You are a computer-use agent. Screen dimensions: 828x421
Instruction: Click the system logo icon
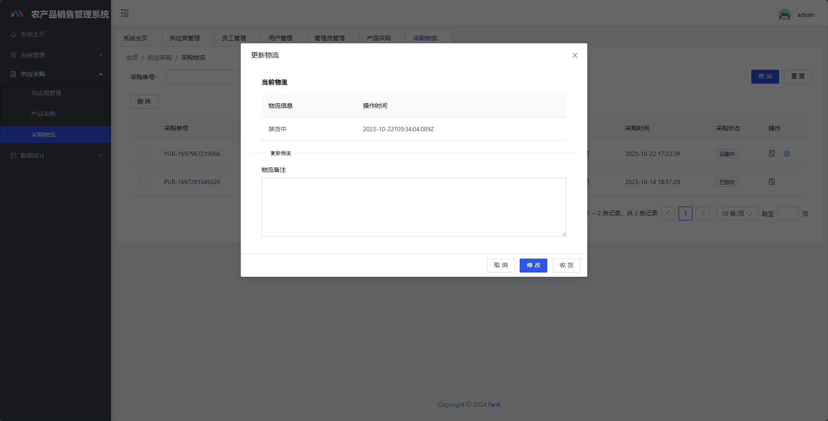(17, 14)
